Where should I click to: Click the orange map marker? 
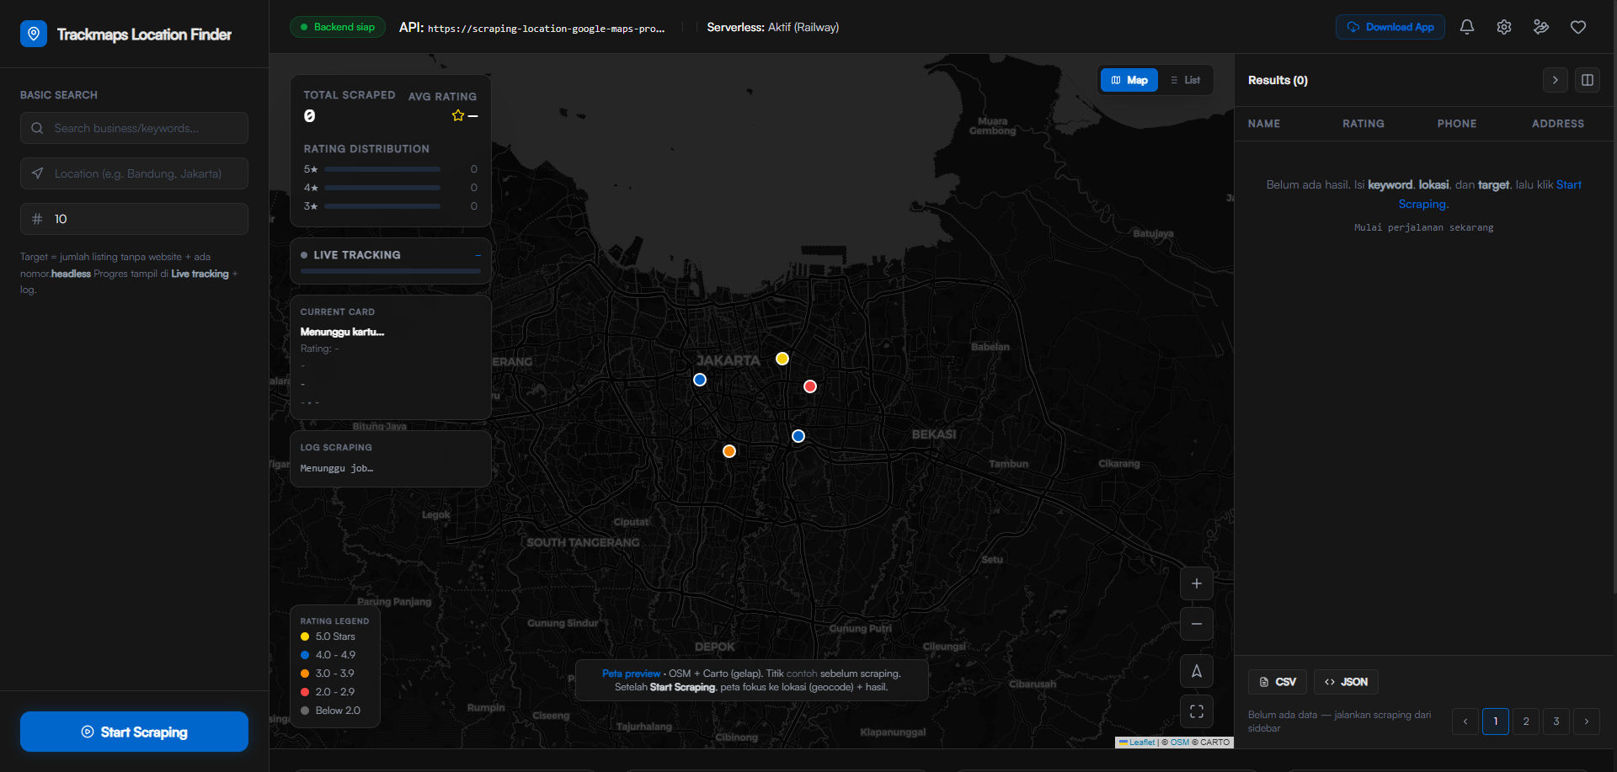tap(729, 451)
